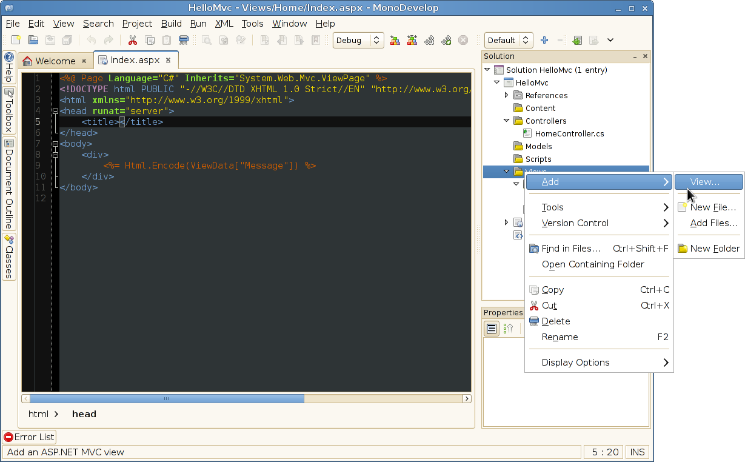Open the Build menu
This screenshot has height=462, width=745.
(172, 23)
